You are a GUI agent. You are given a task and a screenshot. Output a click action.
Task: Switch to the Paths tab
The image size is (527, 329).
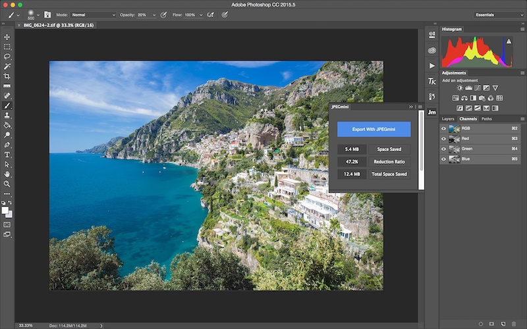[486, 119]
